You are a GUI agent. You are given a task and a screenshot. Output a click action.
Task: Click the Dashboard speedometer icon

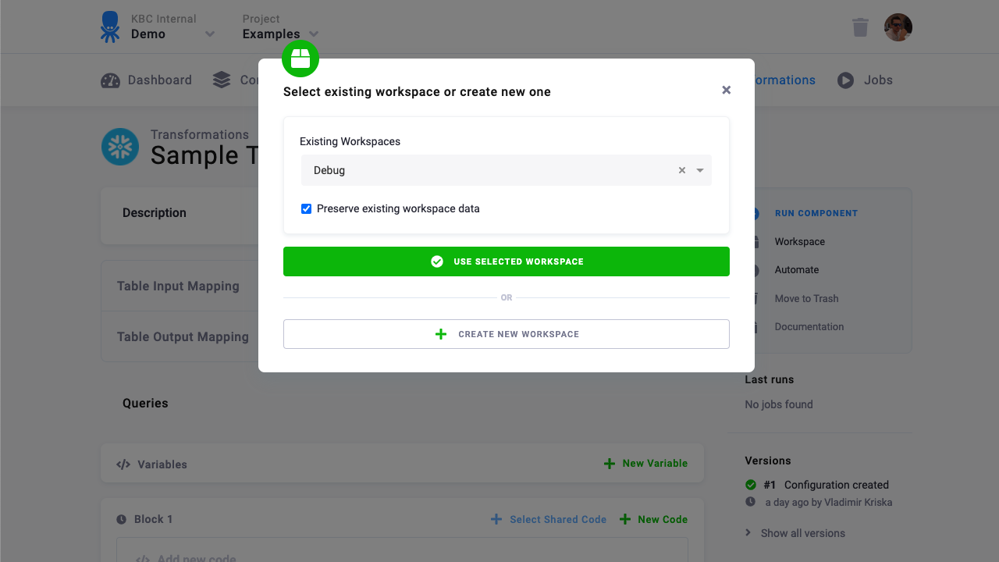pyautogui.click(x=109, y=80)
